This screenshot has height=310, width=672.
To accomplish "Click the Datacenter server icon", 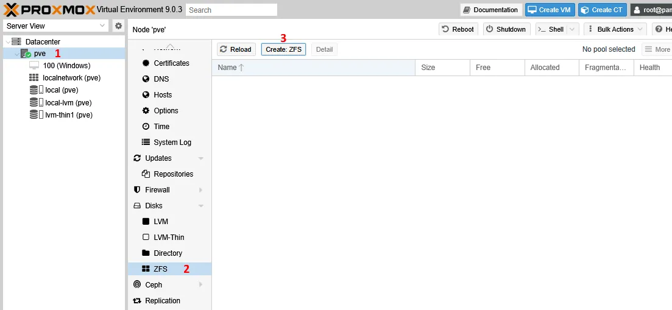I will point(16,42).
